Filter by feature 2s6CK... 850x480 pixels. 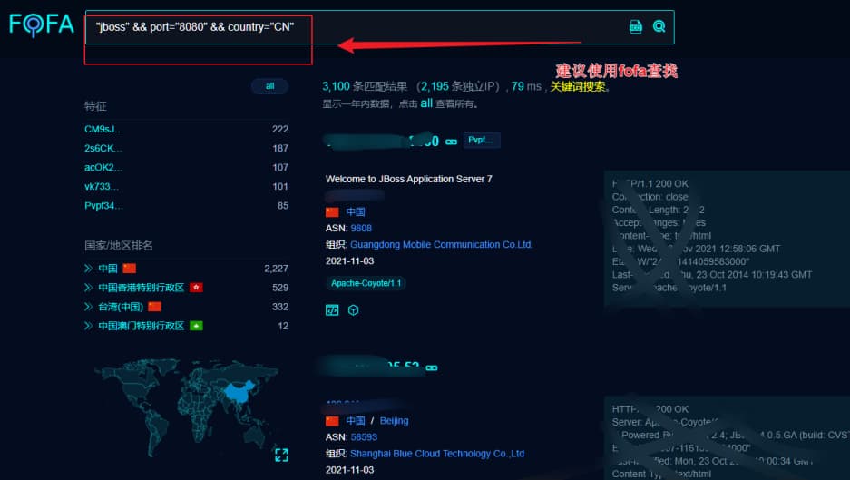[x=103, y=148]
